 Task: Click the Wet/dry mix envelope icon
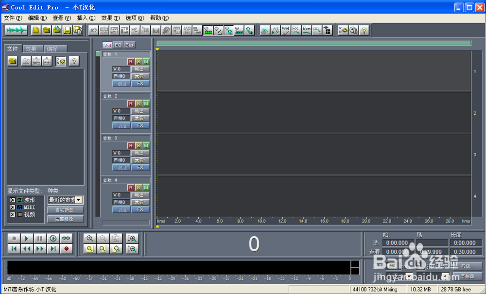click(286, 30)
